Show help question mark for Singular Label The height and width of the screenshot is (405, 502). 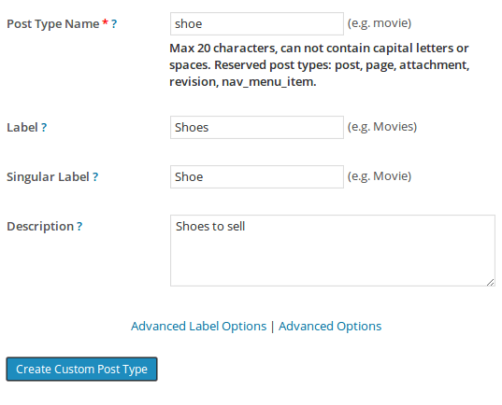point(95,177)
